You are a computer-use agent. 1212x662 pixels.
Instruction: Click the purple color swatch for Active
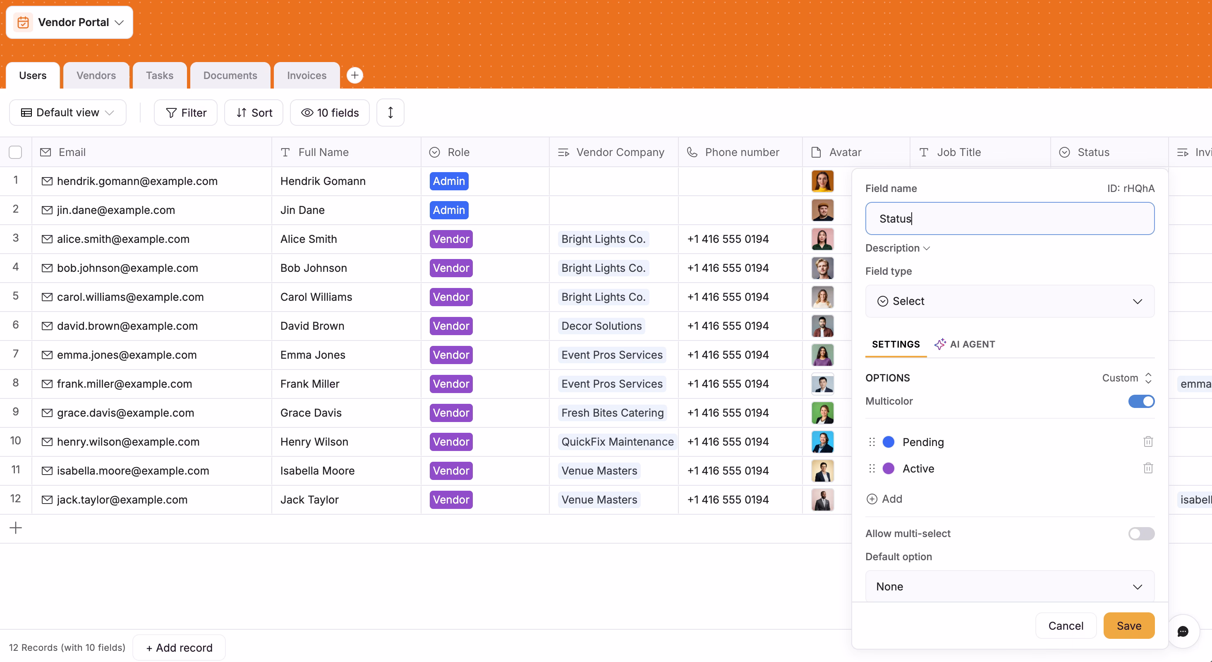point(888,469)
